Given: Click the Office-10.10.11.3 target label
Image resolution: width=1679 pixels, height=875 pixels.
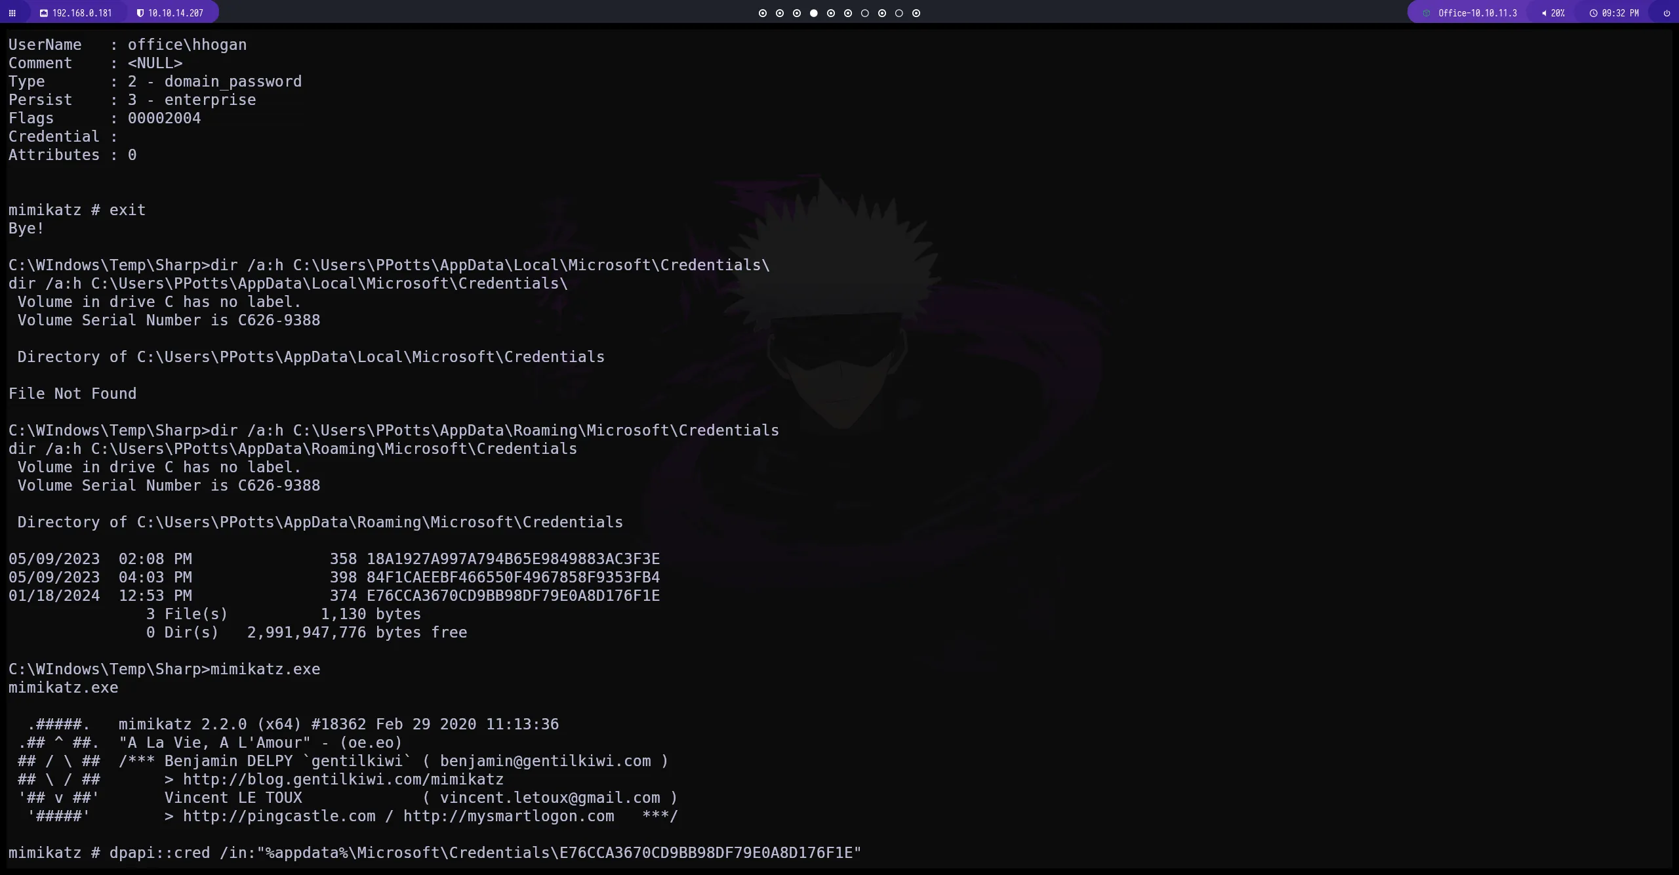Looking at the screenshot, I should (x=1477, y=13).
